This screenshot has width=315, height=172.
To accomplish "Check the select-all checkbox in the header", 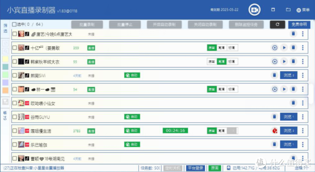I will coord(14,24).
